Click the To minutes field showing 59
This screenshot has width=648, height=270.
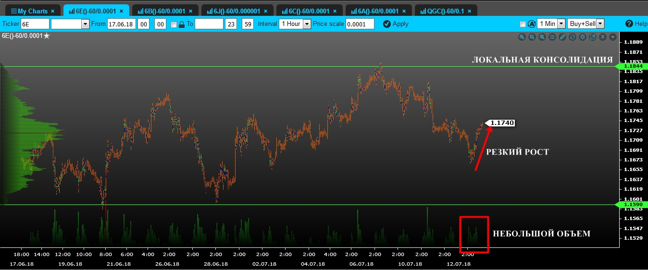pos(248,24)
